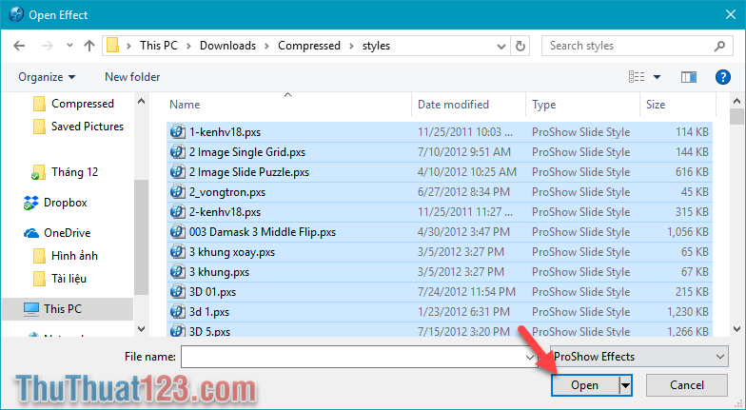Click the Cancel button
This screenshot has height=410, width=746.
click(687, 385)
